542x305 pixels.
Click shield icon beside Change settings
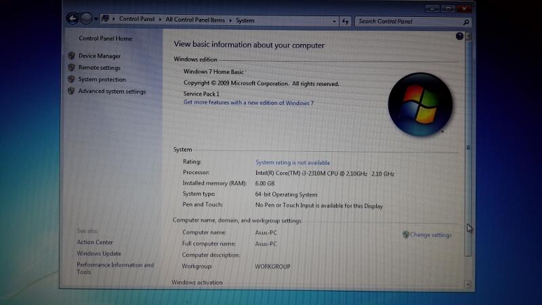[406, 235]
